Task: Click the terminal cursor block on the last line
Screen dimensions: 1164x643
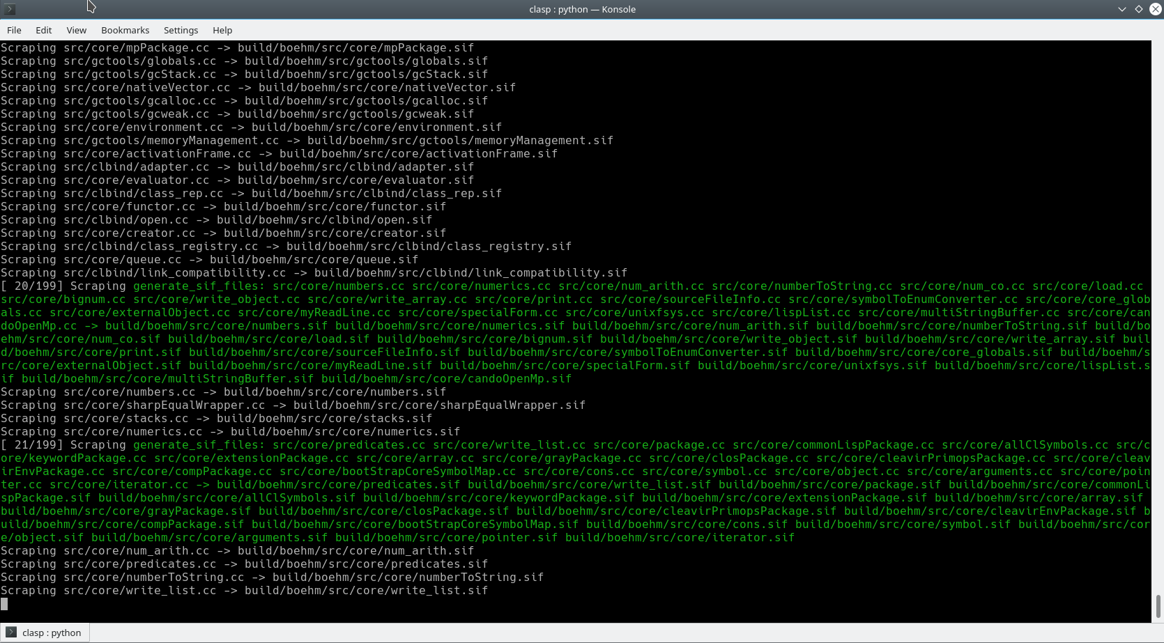Action: coord(4,604)
